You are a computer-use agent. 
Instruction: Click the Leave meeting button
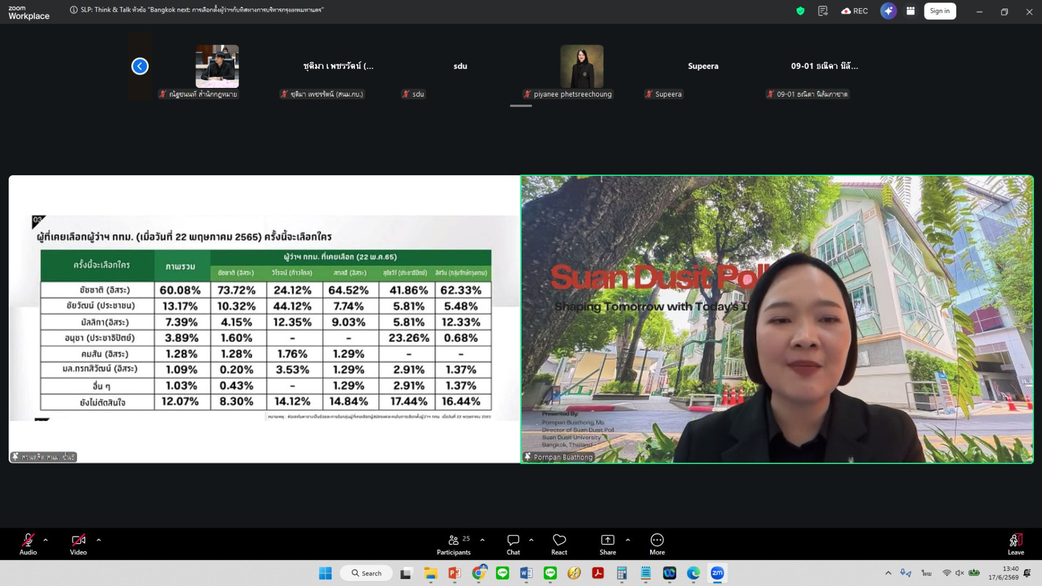[x=1015, y=544]
